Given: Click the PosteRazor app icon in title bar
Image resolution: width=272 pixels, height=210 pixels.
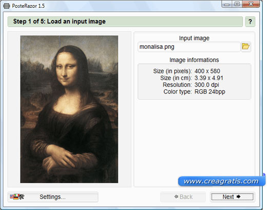Looking at the screenshot, I should [x=7, y=6].
